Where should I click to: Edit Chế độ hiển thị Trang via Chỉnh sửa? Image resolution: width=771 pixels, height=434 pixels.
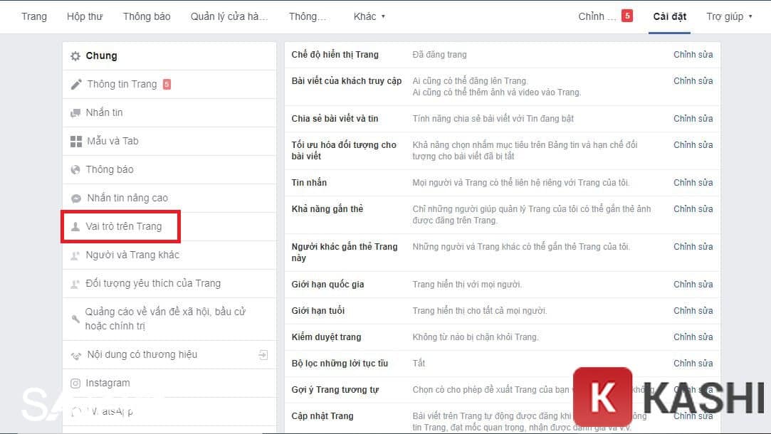pyautogui.click(x=693, y=54)
